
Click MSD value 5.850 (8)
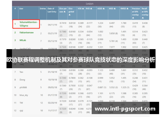coord(113,33)
